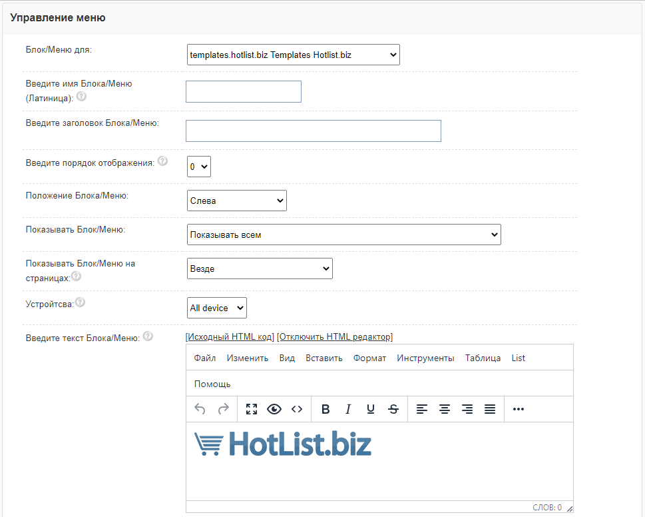Open the All device dropdown

coord(216,308)
